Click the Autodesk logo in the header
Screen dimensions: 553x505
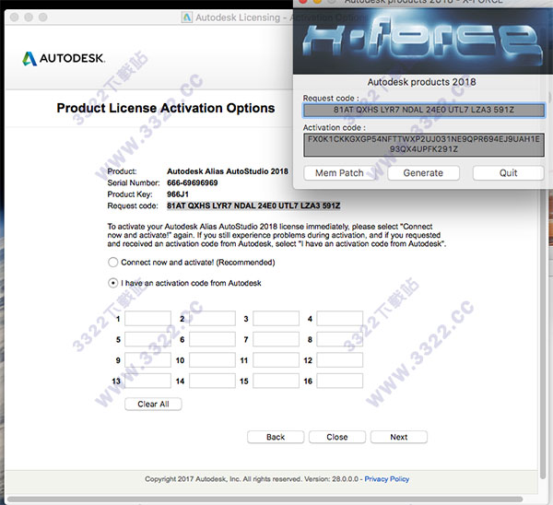(x=64, y=59)
